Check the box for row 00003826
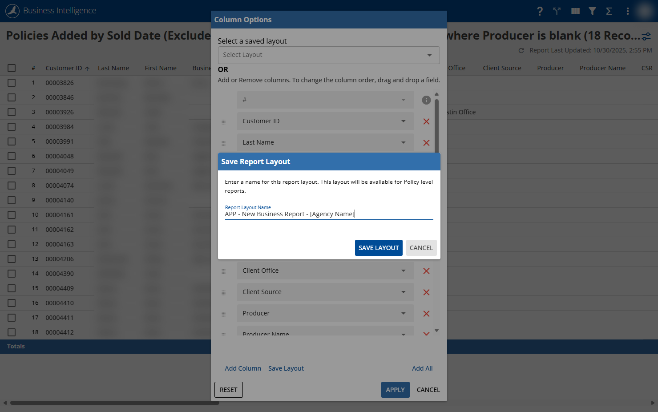 (12, 83)
